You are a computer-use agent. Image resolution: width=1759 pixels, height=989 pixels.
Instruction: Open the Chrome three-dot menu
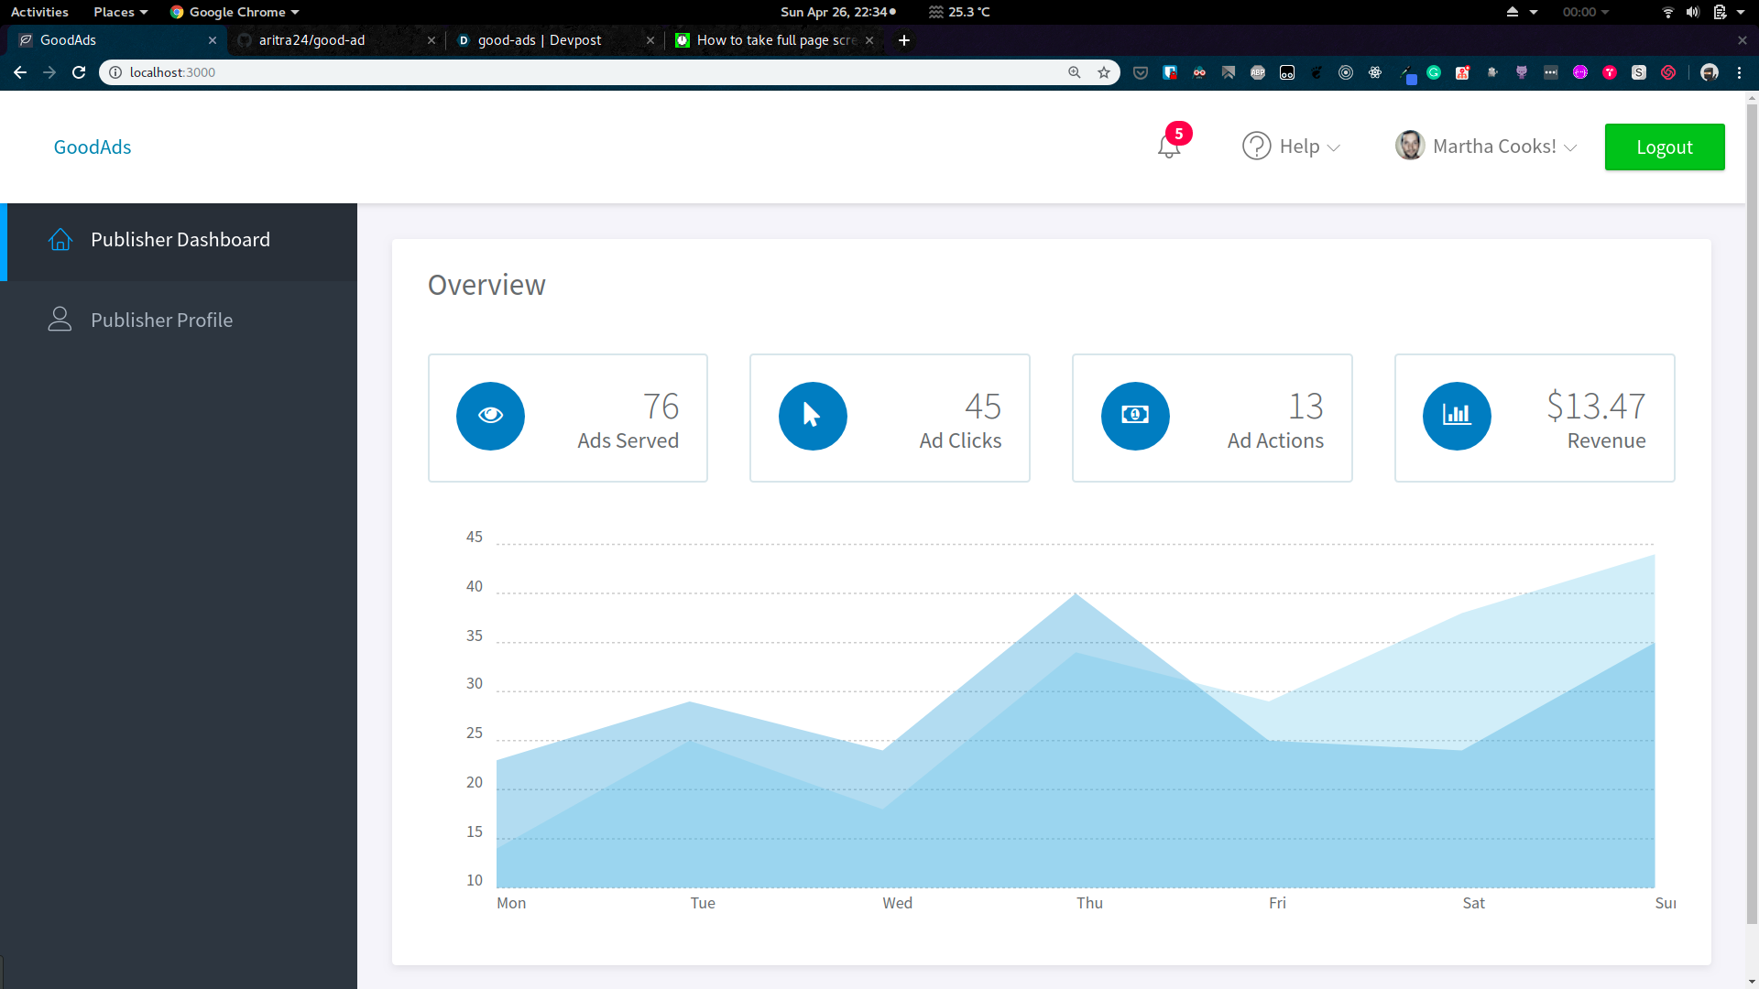pyautogui.click(x=1739, y=72)
